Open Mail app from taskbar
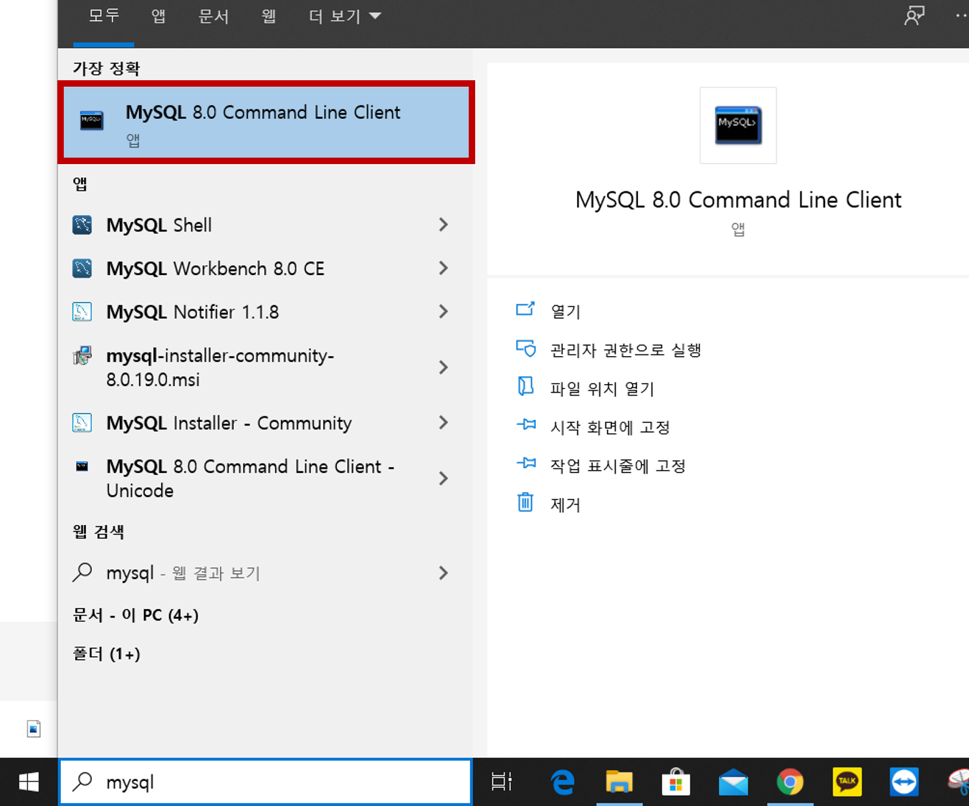The height and width of the screenshot is (806, 969). tap(733, 782)
